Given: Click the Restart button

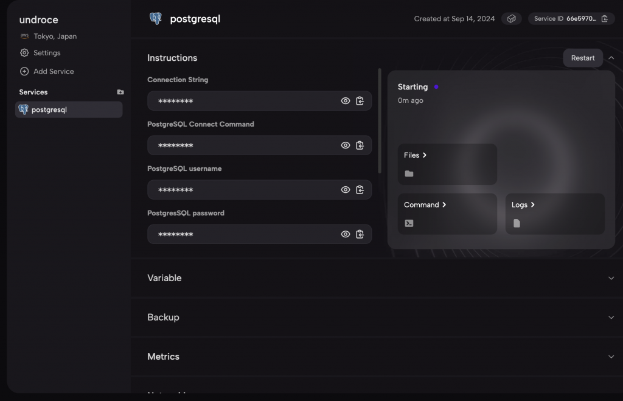Looking at the screenshot, I should tap(582, 58).
